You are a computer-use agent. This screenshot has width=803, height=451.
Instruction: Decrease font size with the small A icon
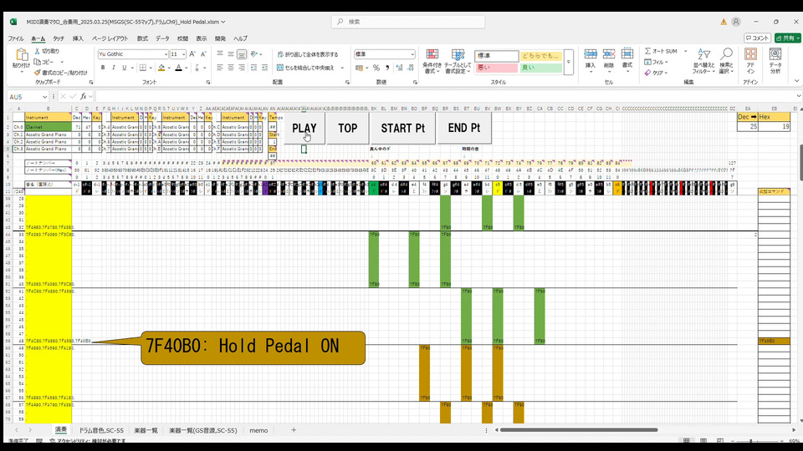coord(203,54)
